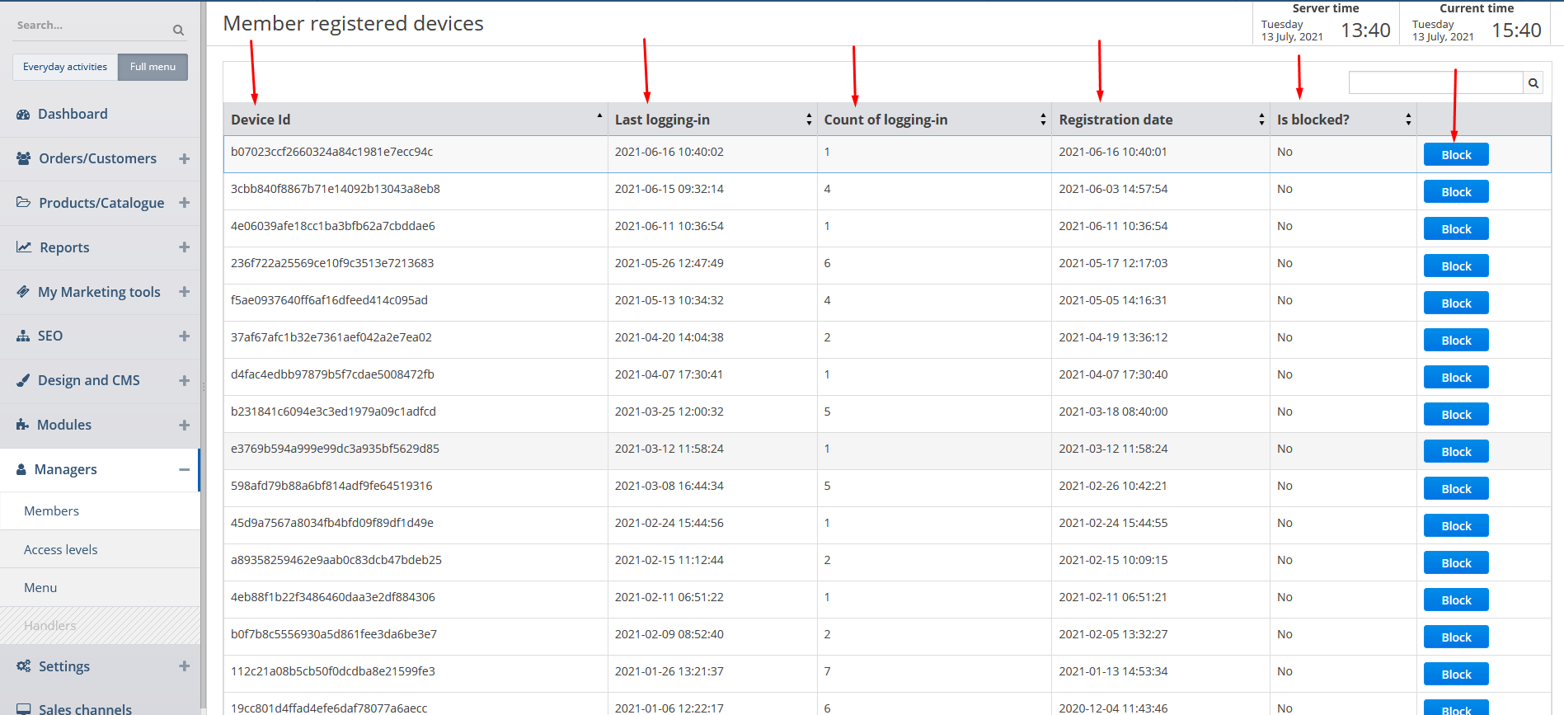Screen dimensions: 1564x715
Task: Click the Design and CMS brush icon
Action: click(x=23, y=381)
